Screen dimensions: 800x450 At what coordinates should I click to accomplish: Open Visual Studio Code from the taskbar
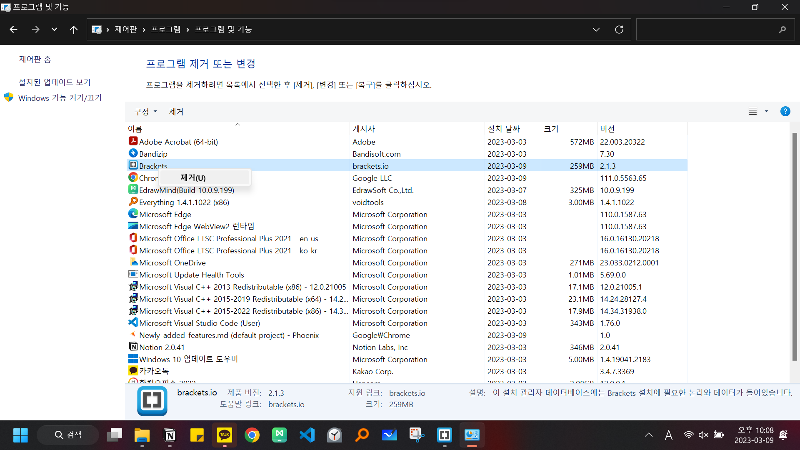click(307, 435)
